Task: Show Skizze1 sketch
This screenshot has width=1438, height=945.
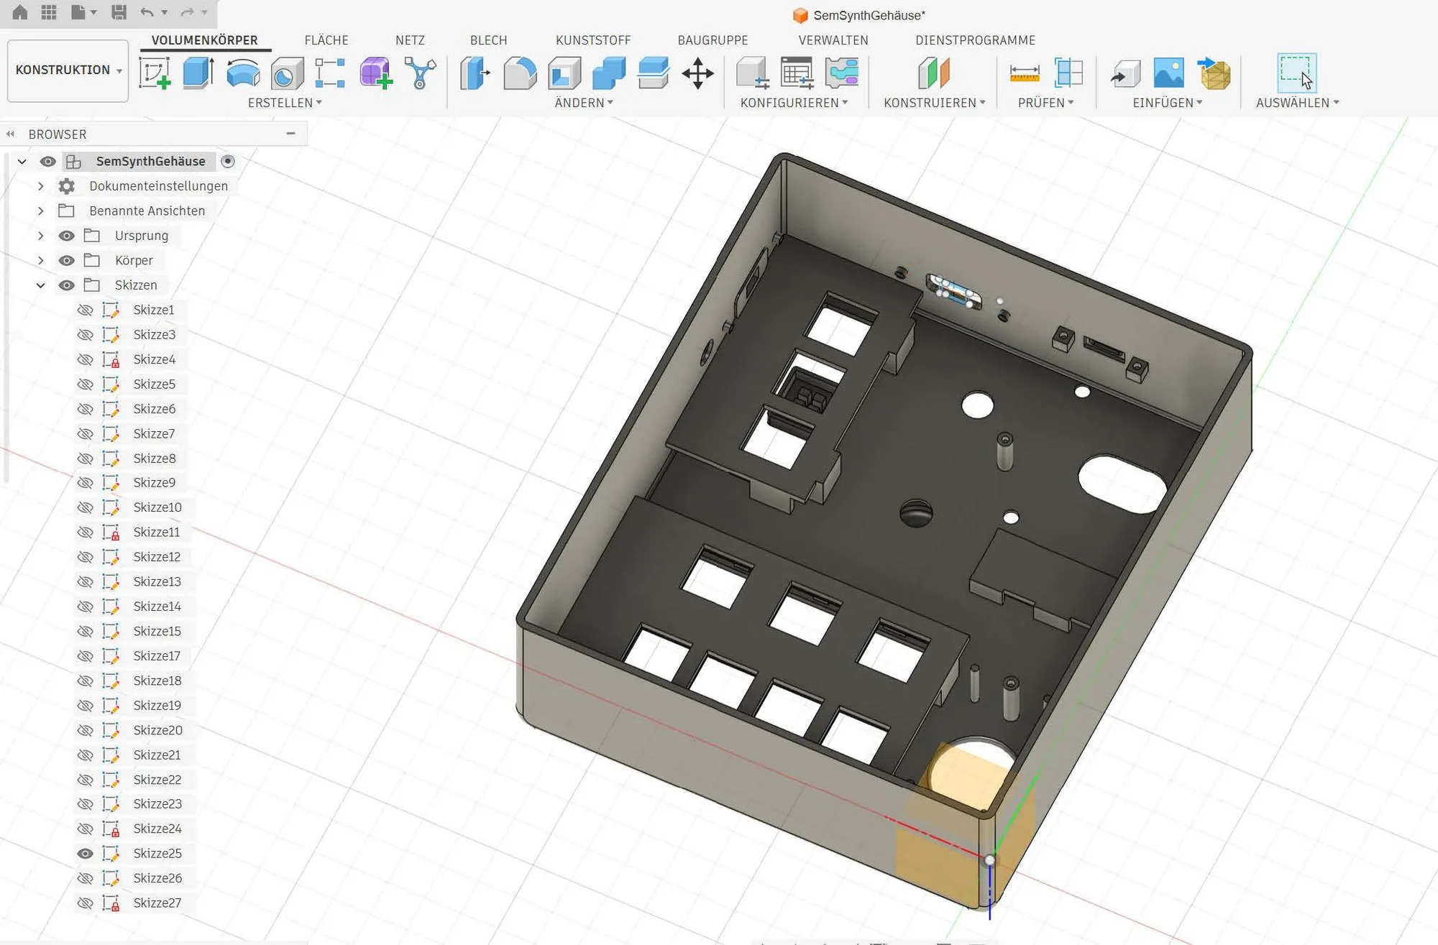Action: point(86,310)
